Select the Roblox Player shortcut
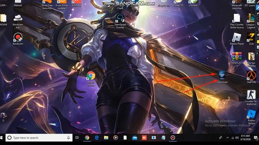The image size is (259, 145). [237, 39]
